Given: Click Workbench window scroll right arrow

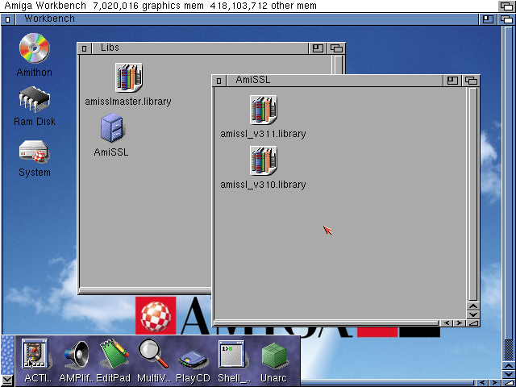Looking at the screenshot, I should coord(494,383).
